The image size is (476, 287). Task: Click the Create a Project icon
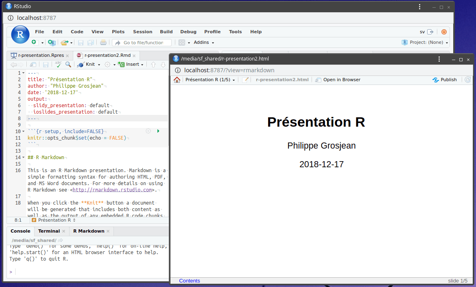click(x=52, y=43)
